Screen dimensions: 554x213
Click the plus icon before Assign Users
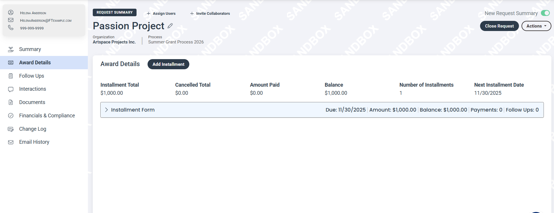(148, 14)
